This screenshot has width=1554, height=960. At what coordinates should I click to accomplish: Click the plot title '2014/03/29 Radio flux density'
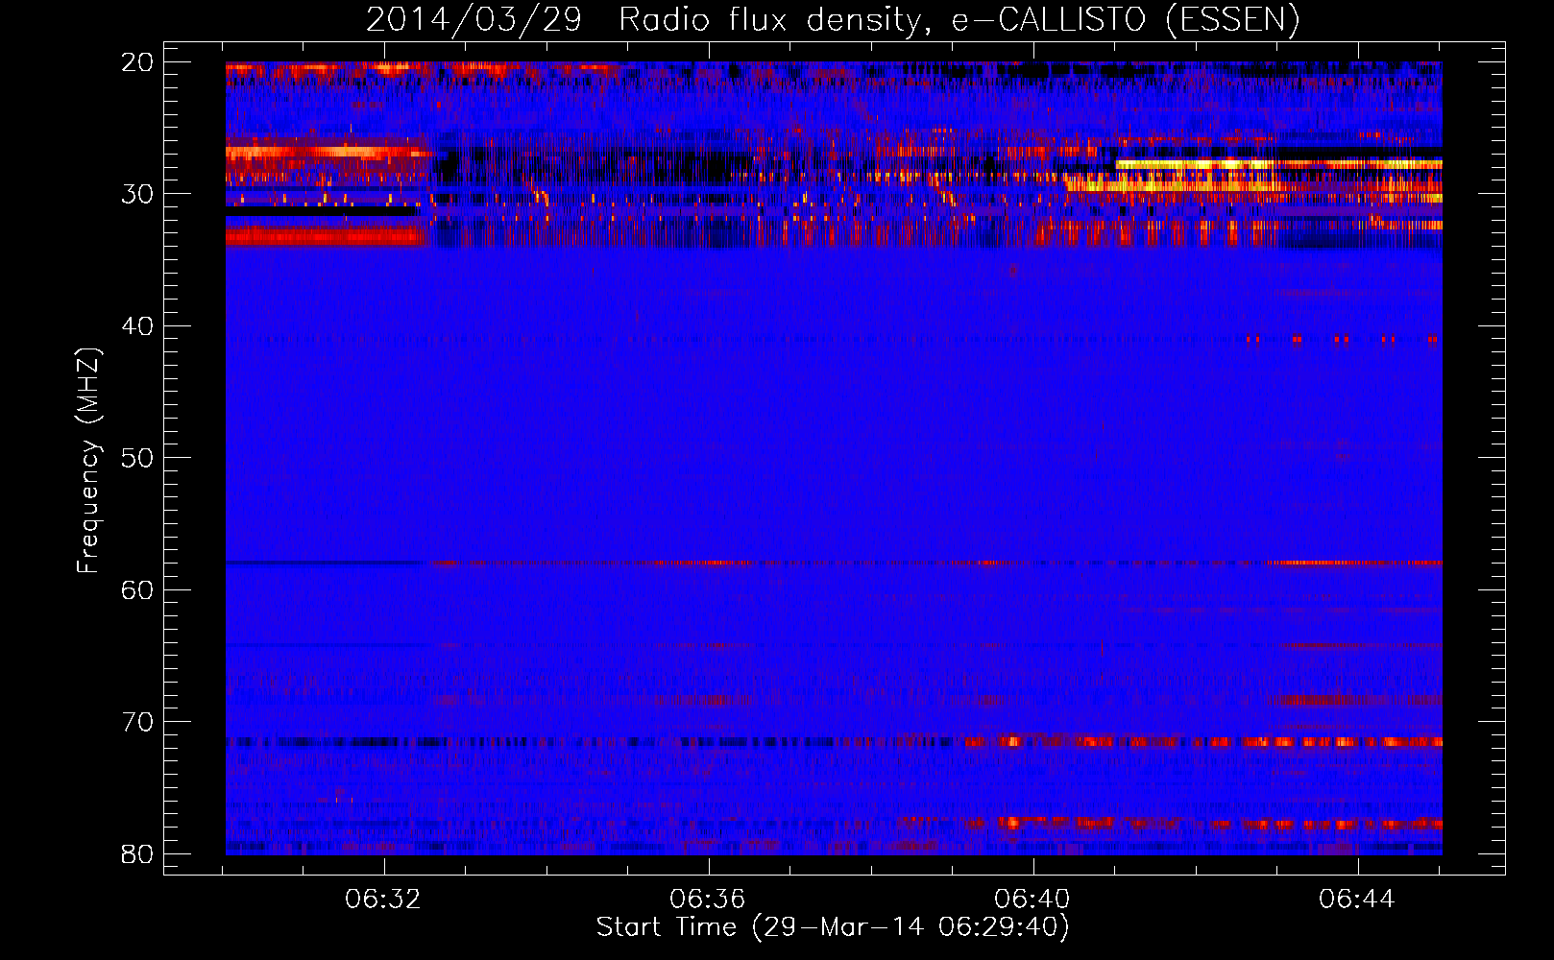pyautogui.click(x=832, y=19)
